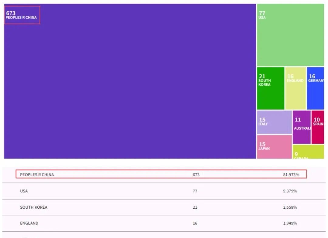This screenshot has height=238, width=328.
Task: Select the 81.973% percentage cell
Action: [291, 175]
